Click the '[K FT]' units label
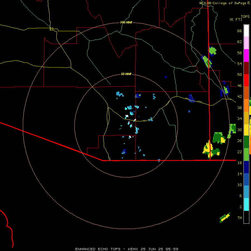Image resolution: width=251 pixels, height=251 pixels. pyautogui.click(x=236, y=19)
